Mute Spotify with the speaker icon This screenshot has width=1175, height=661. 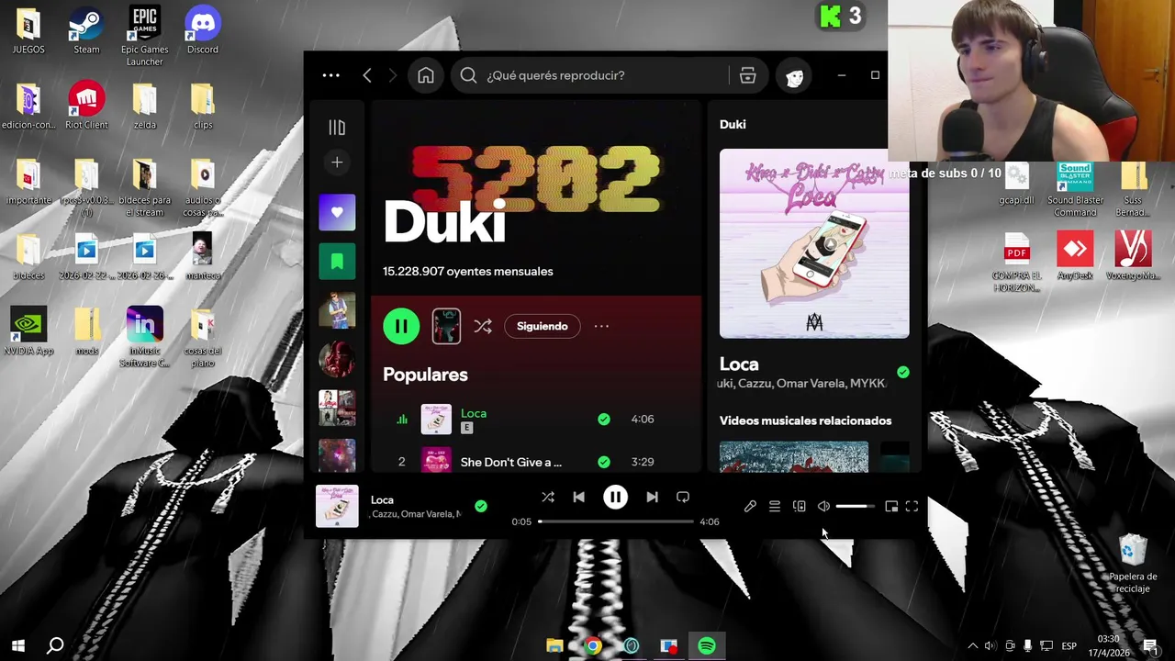coord(823,506)
